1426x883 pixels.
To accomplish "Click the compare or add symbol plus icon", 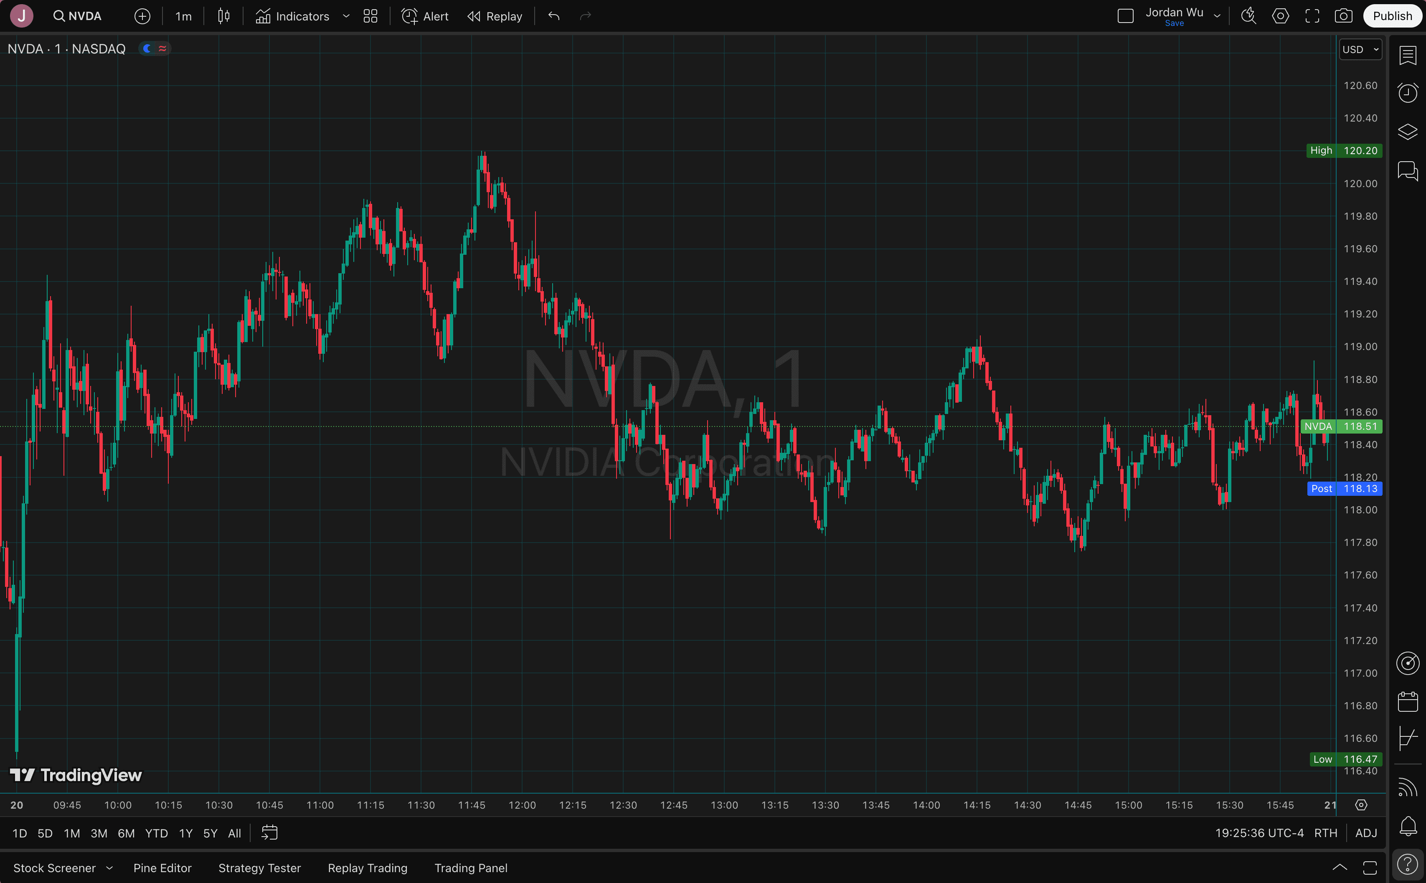I will (x=142, y=16).
